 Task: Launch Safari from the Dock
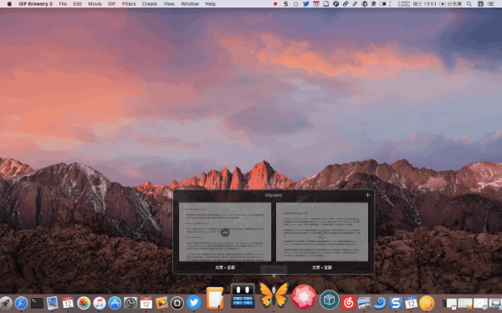tap(21, 303)
